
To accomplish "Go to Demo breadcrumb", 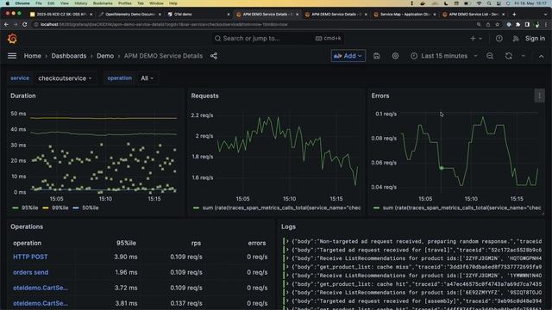I will pos(105,56).
